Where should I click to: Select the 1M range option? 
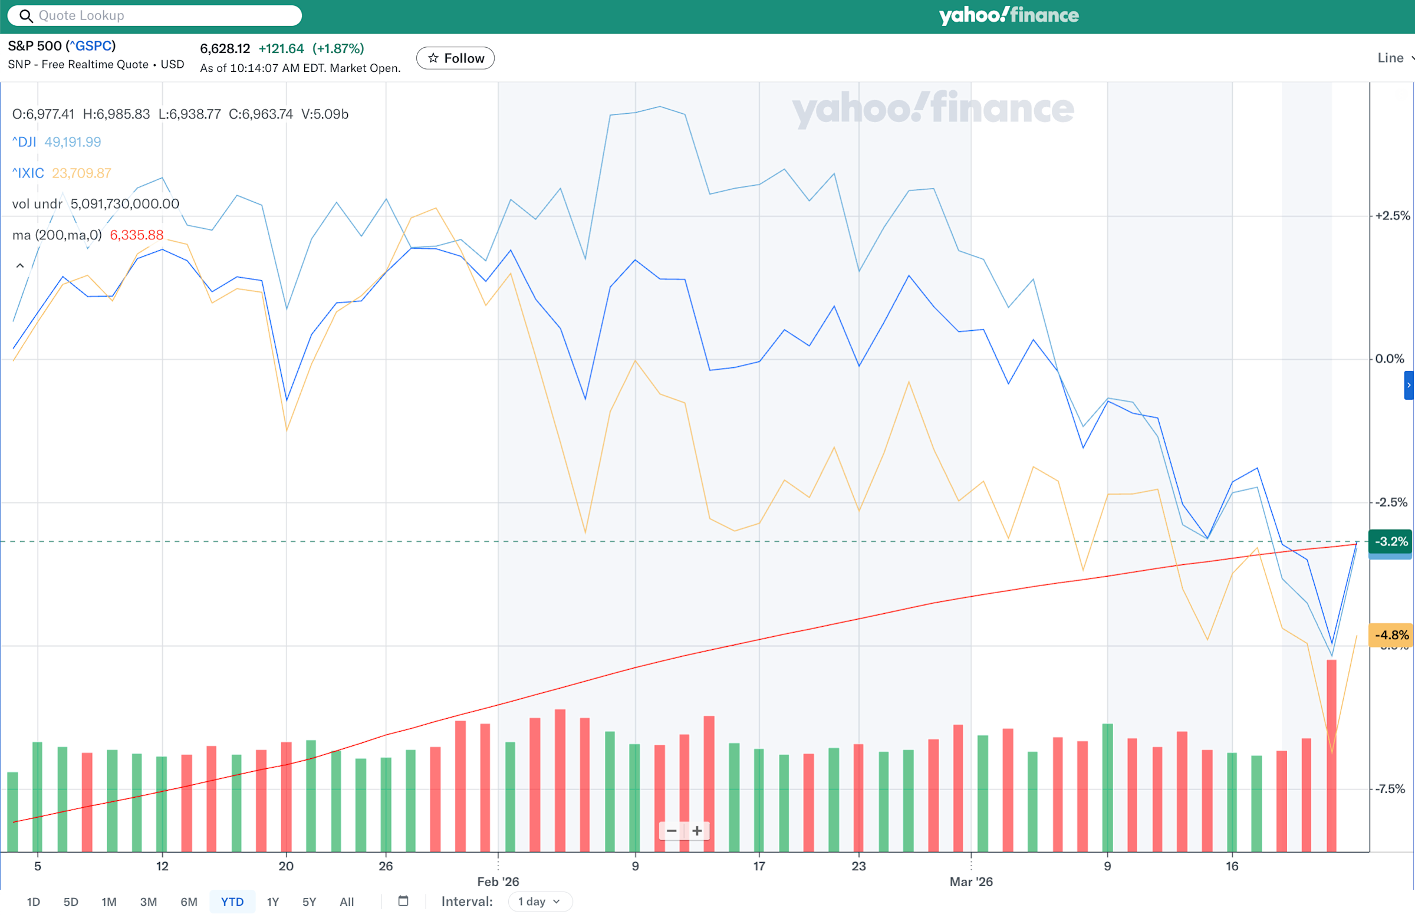109,902
